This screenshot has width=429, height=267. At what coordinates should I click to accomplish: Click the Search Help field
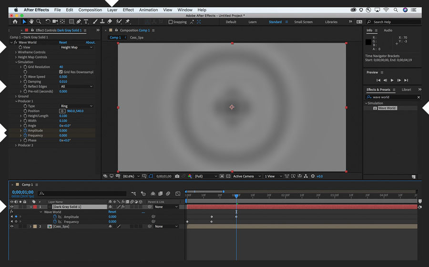(394, 22)
